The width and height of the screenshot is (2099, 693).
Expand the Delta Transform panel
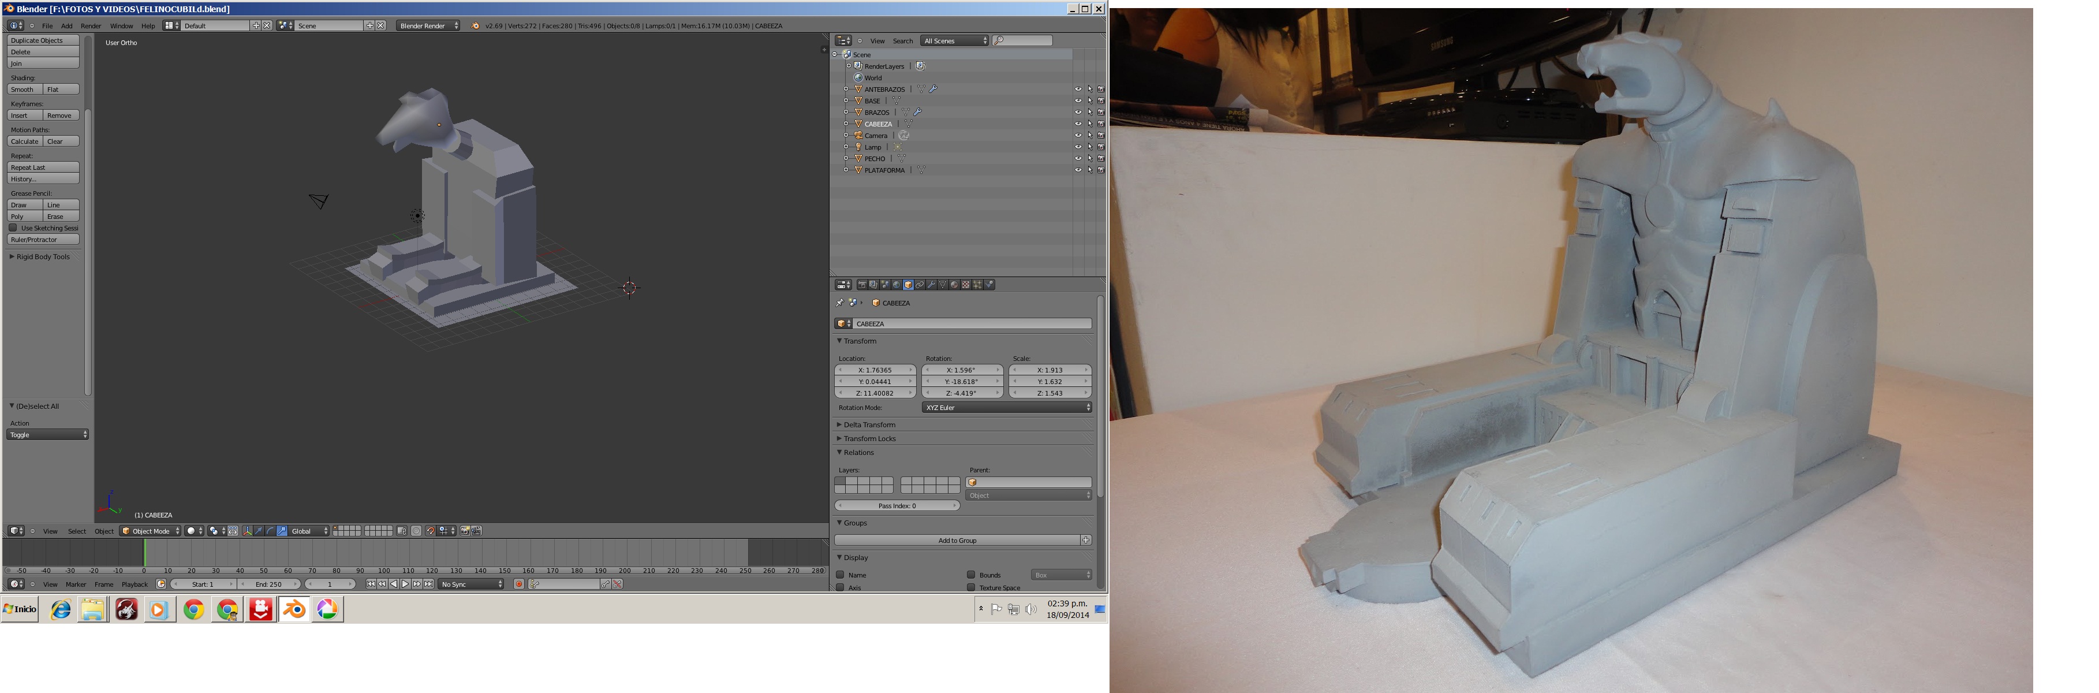tap(869, 425)
